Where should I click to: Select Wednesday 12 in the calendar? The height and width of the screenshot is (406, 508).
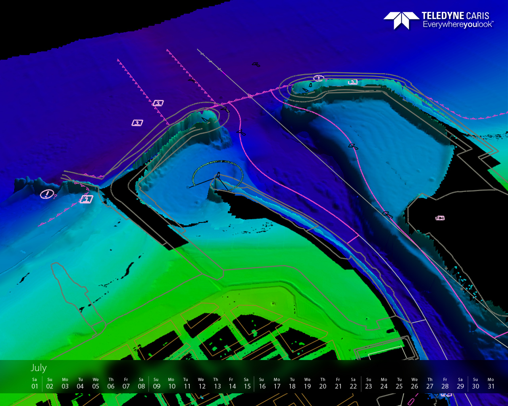[x=202, y=383]
